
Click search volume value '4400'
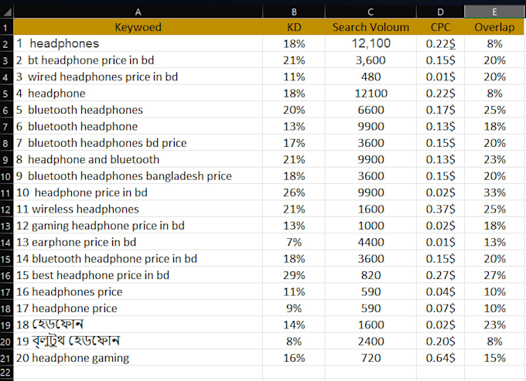click(371, 242)
